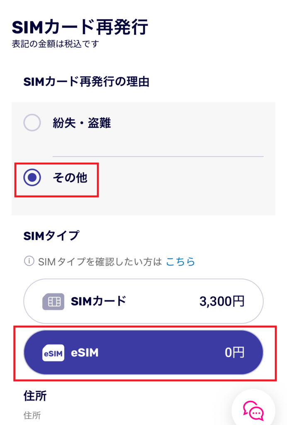Click the small gray 住所 field label
Viewport: 287px width, 425px height.
point(32,415)
